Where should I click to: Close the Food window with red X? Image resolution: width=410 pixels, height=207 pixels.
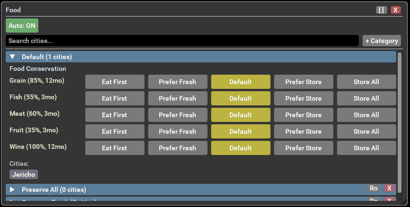click(x=396, y=10)
